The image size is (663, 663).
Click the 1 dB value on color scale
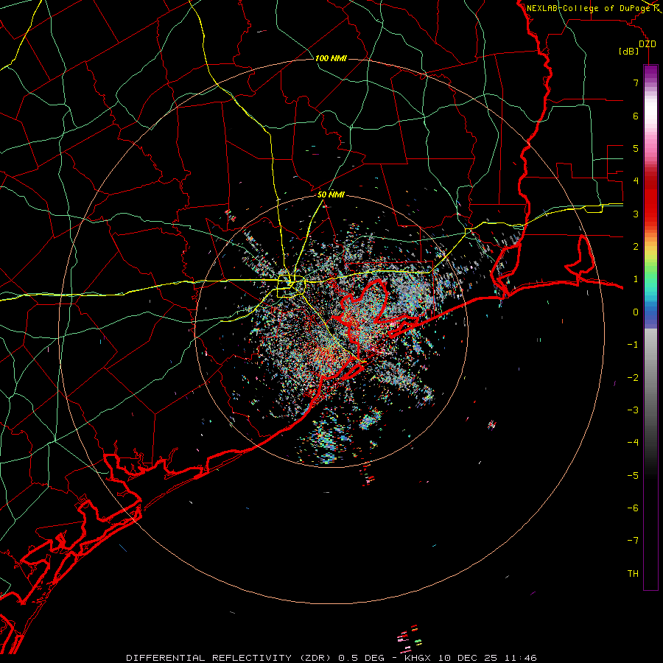636,279
